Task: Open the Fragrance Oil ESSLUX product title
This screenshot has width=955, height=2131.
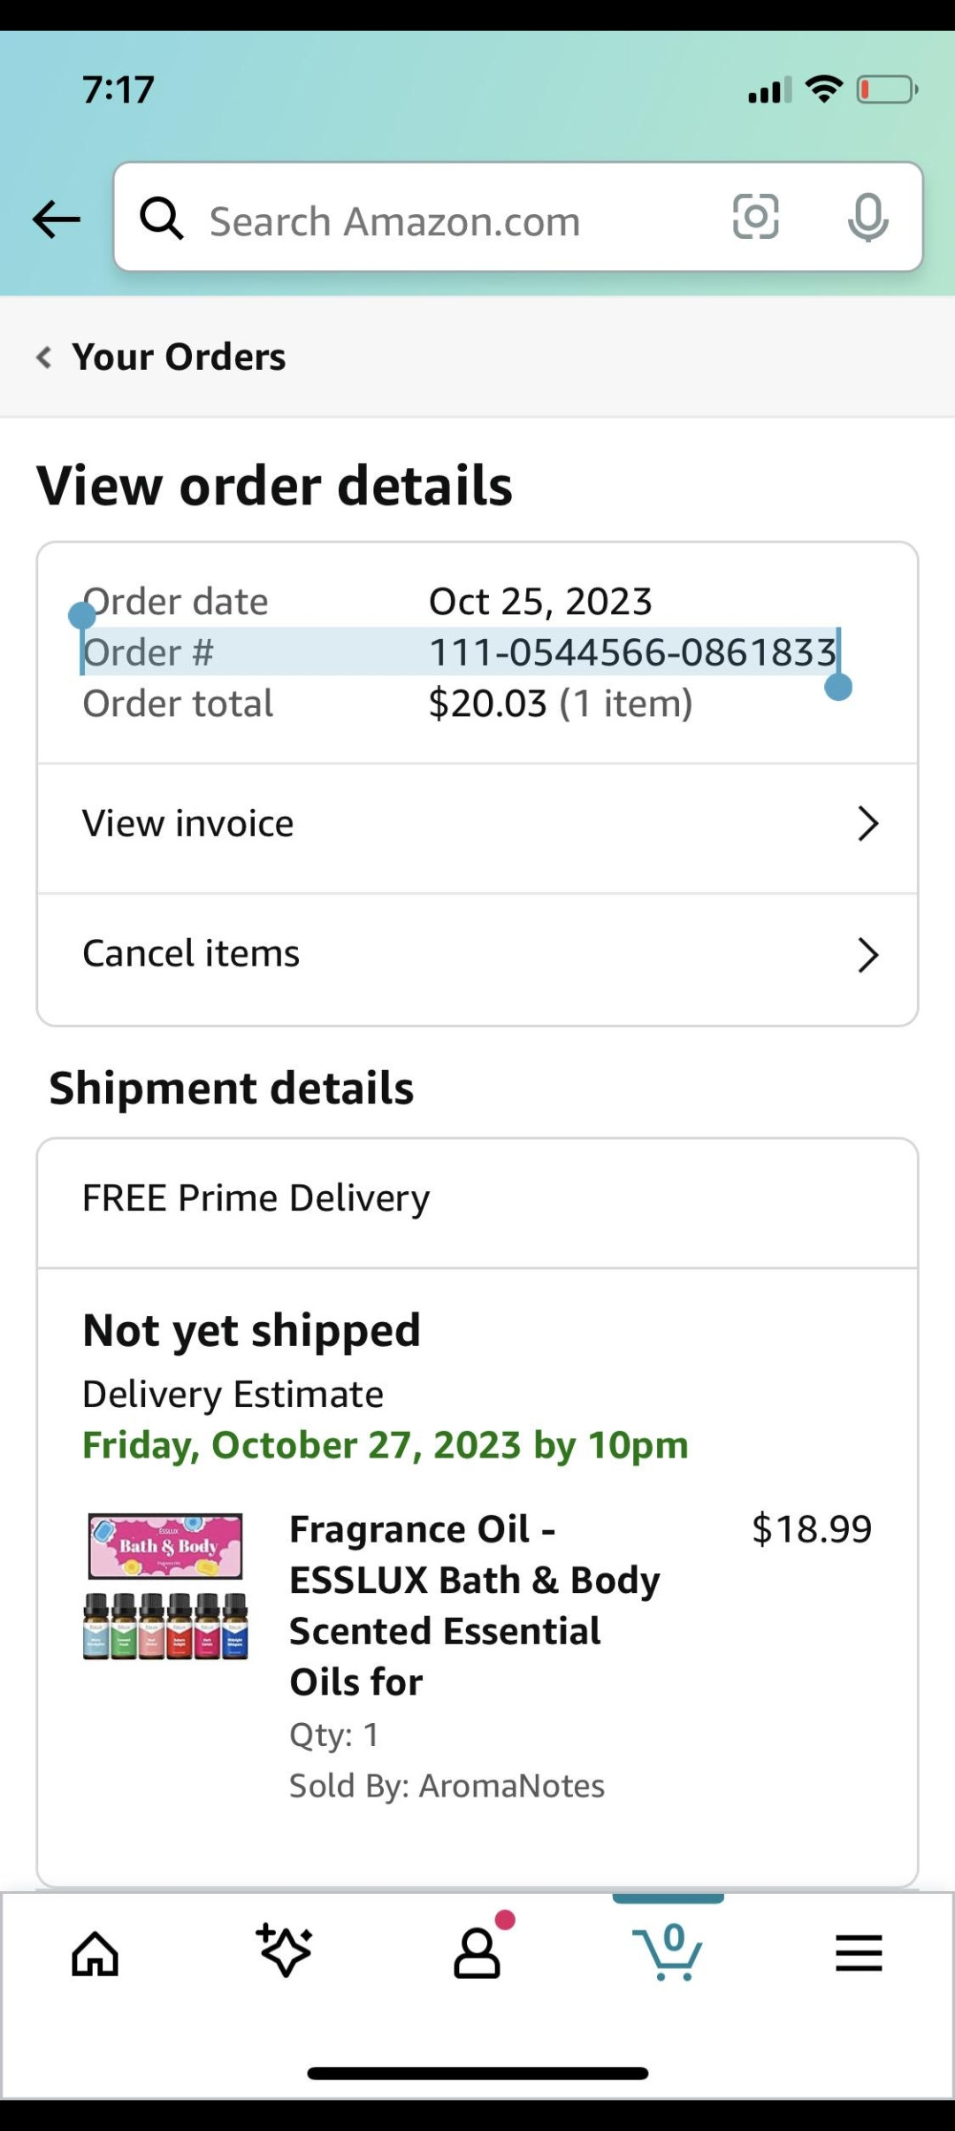Action: [x=474, y=1604]
